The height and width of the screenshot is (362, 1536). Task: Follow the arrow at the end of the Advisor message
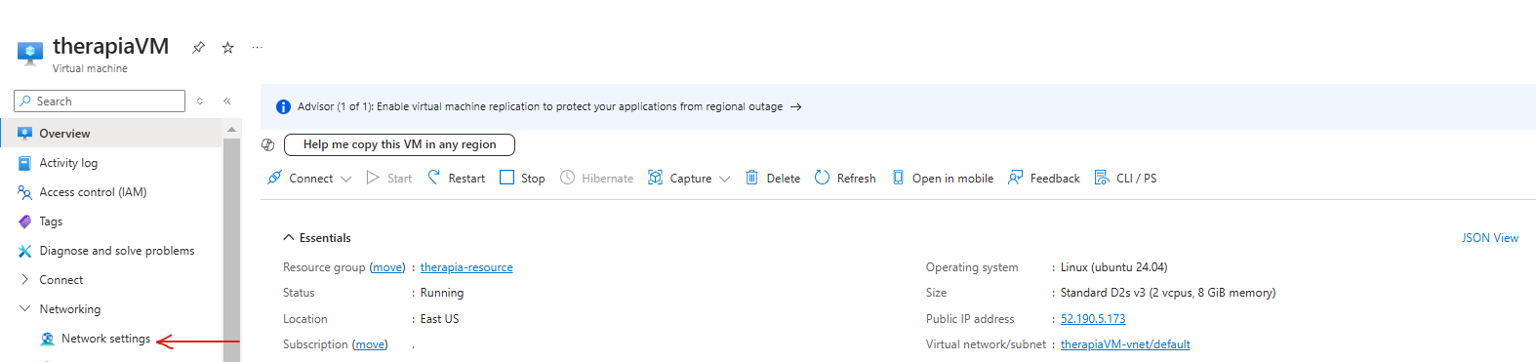click(x=796, y=106)
